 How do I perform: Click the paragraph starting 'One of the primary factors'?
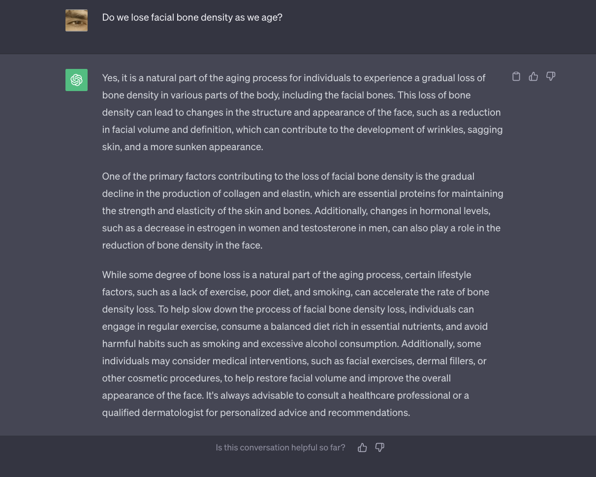tap(303, 211)
